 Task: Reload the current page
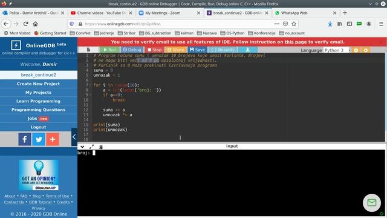25,24
